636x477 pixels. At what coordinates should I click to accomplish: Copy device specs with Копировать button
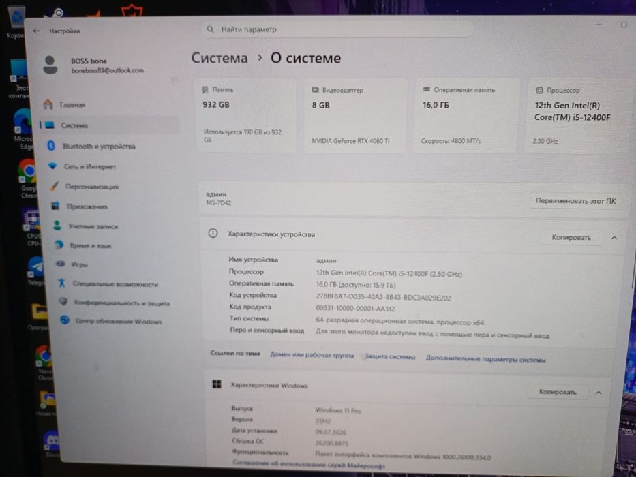click(x=571, y=237)
